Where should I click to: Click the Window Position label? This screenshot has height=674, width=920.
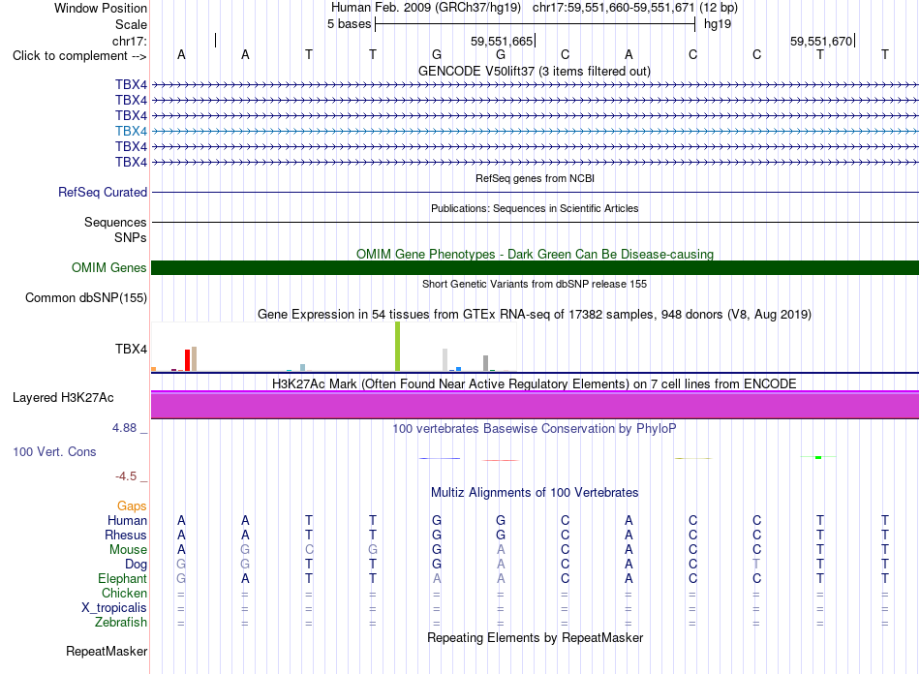(101, 8)
